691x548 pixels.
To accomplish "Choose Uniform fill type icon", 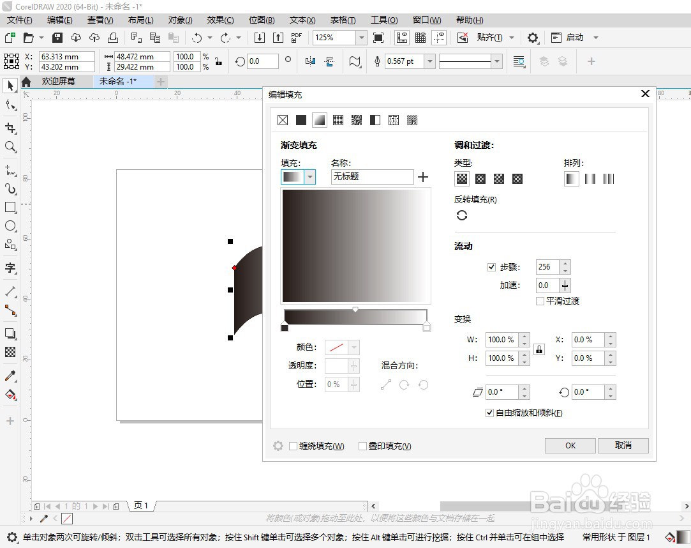I will (301, 120).
